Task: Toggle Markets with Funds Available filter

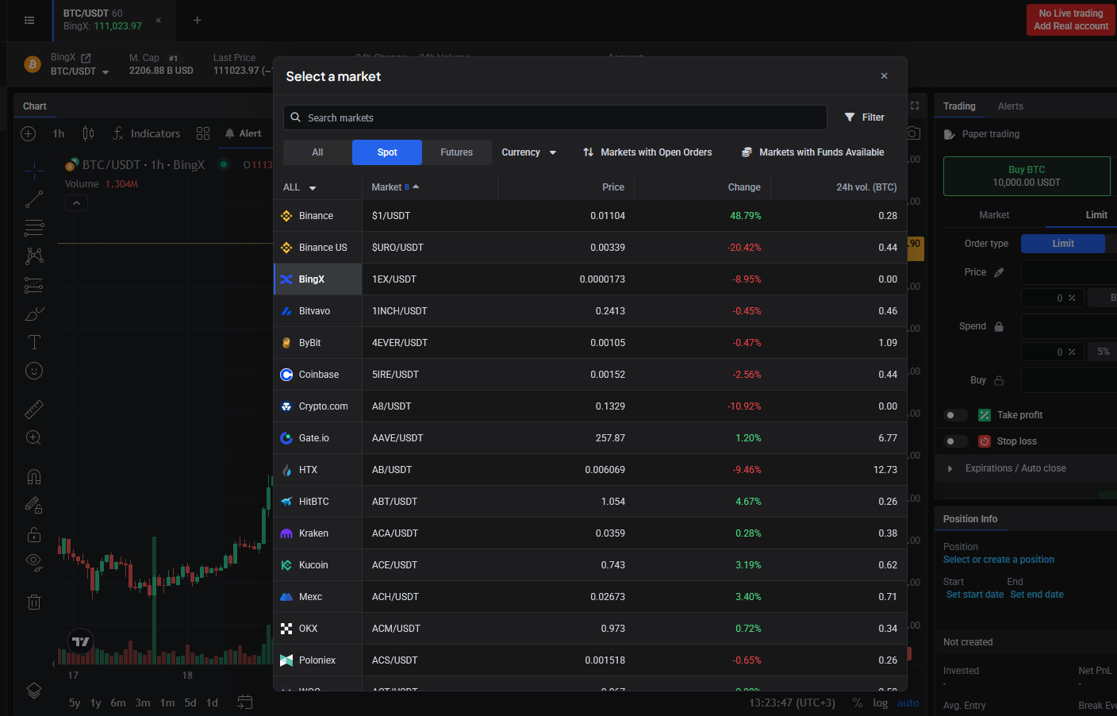Action: pos(812,152)
